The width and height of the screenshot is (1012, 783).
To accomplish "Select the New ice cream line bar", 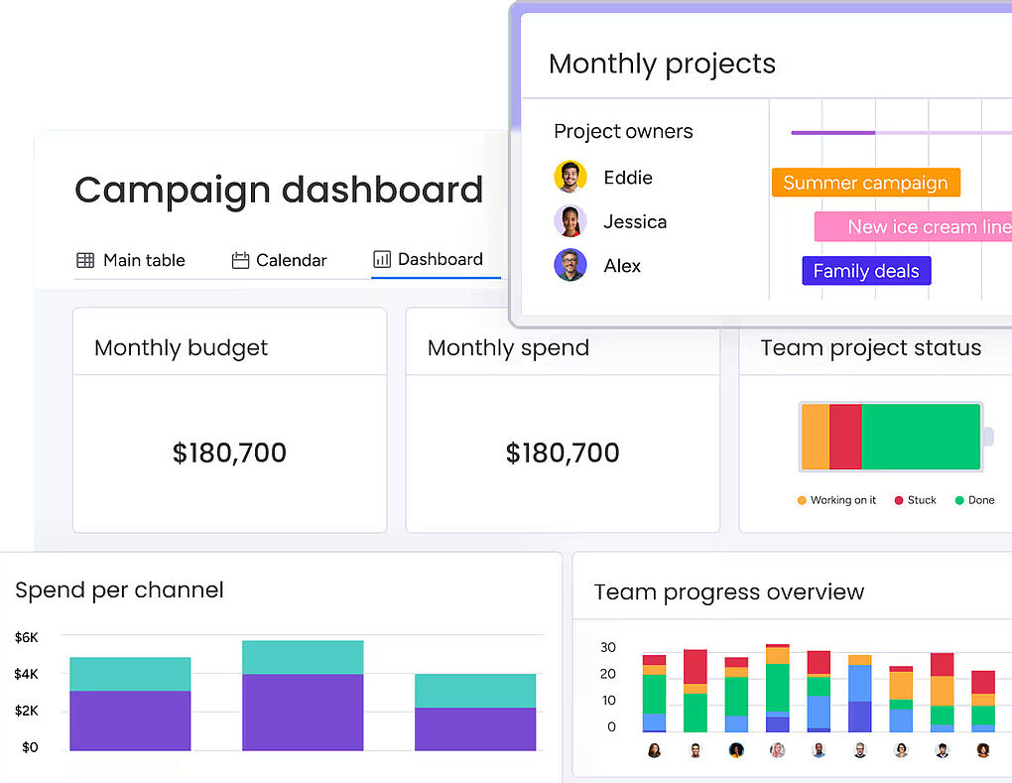I will 913,227.
